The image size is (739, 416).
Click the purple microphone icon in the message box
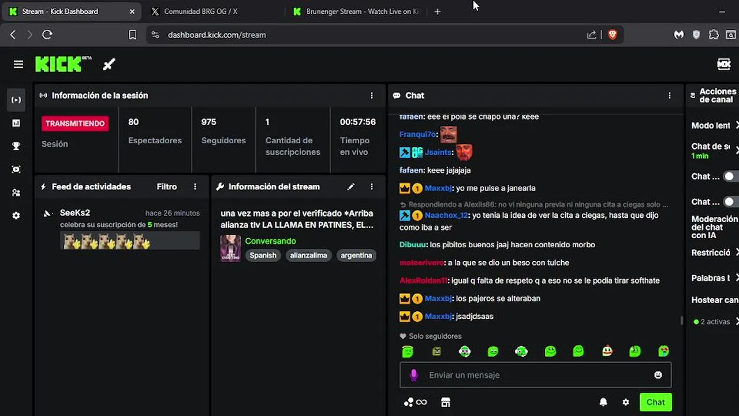413,375
